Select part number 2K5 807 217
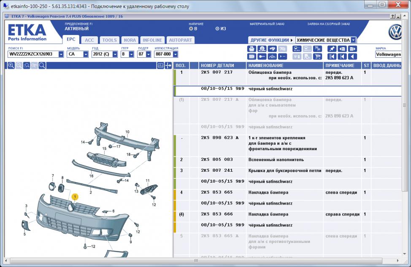Viewport: 411px width, 267px height. click(217, 72)
